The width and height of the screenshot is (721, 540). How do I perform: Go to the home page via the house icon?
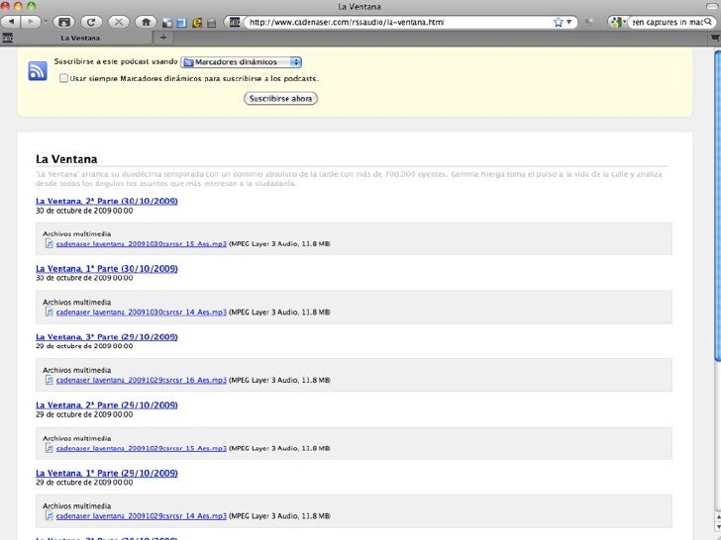point(146,22)
